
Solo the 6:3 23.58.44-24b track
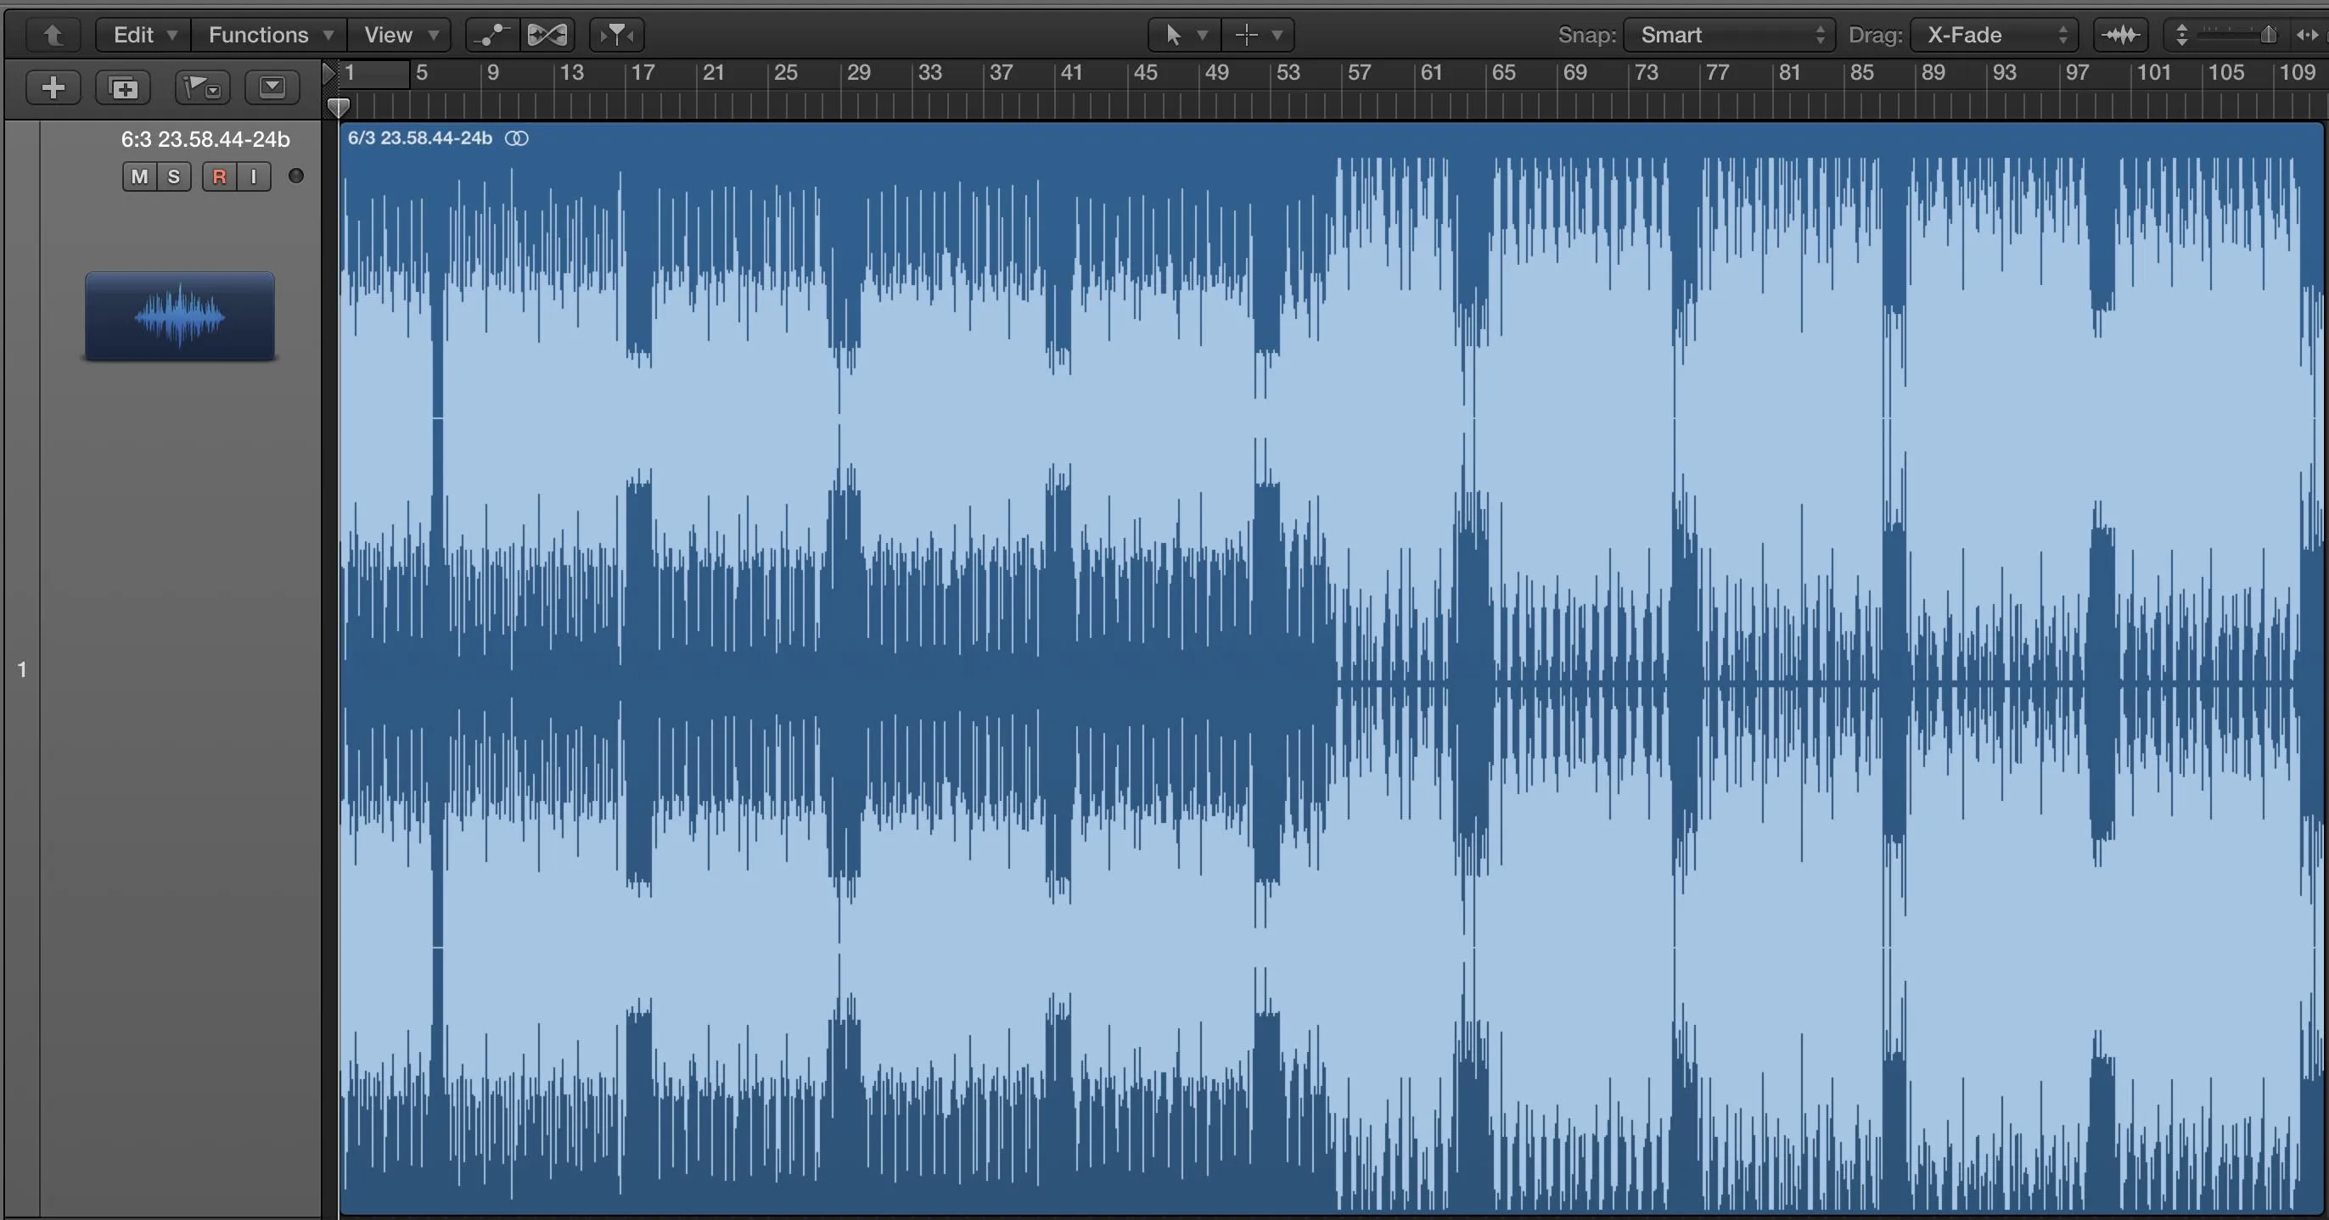[x=174, y=177]
